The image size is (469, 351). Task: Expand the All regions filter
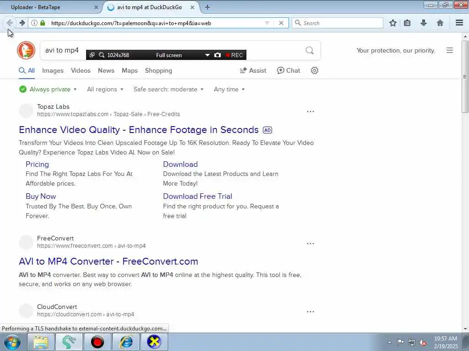point(105,89)
